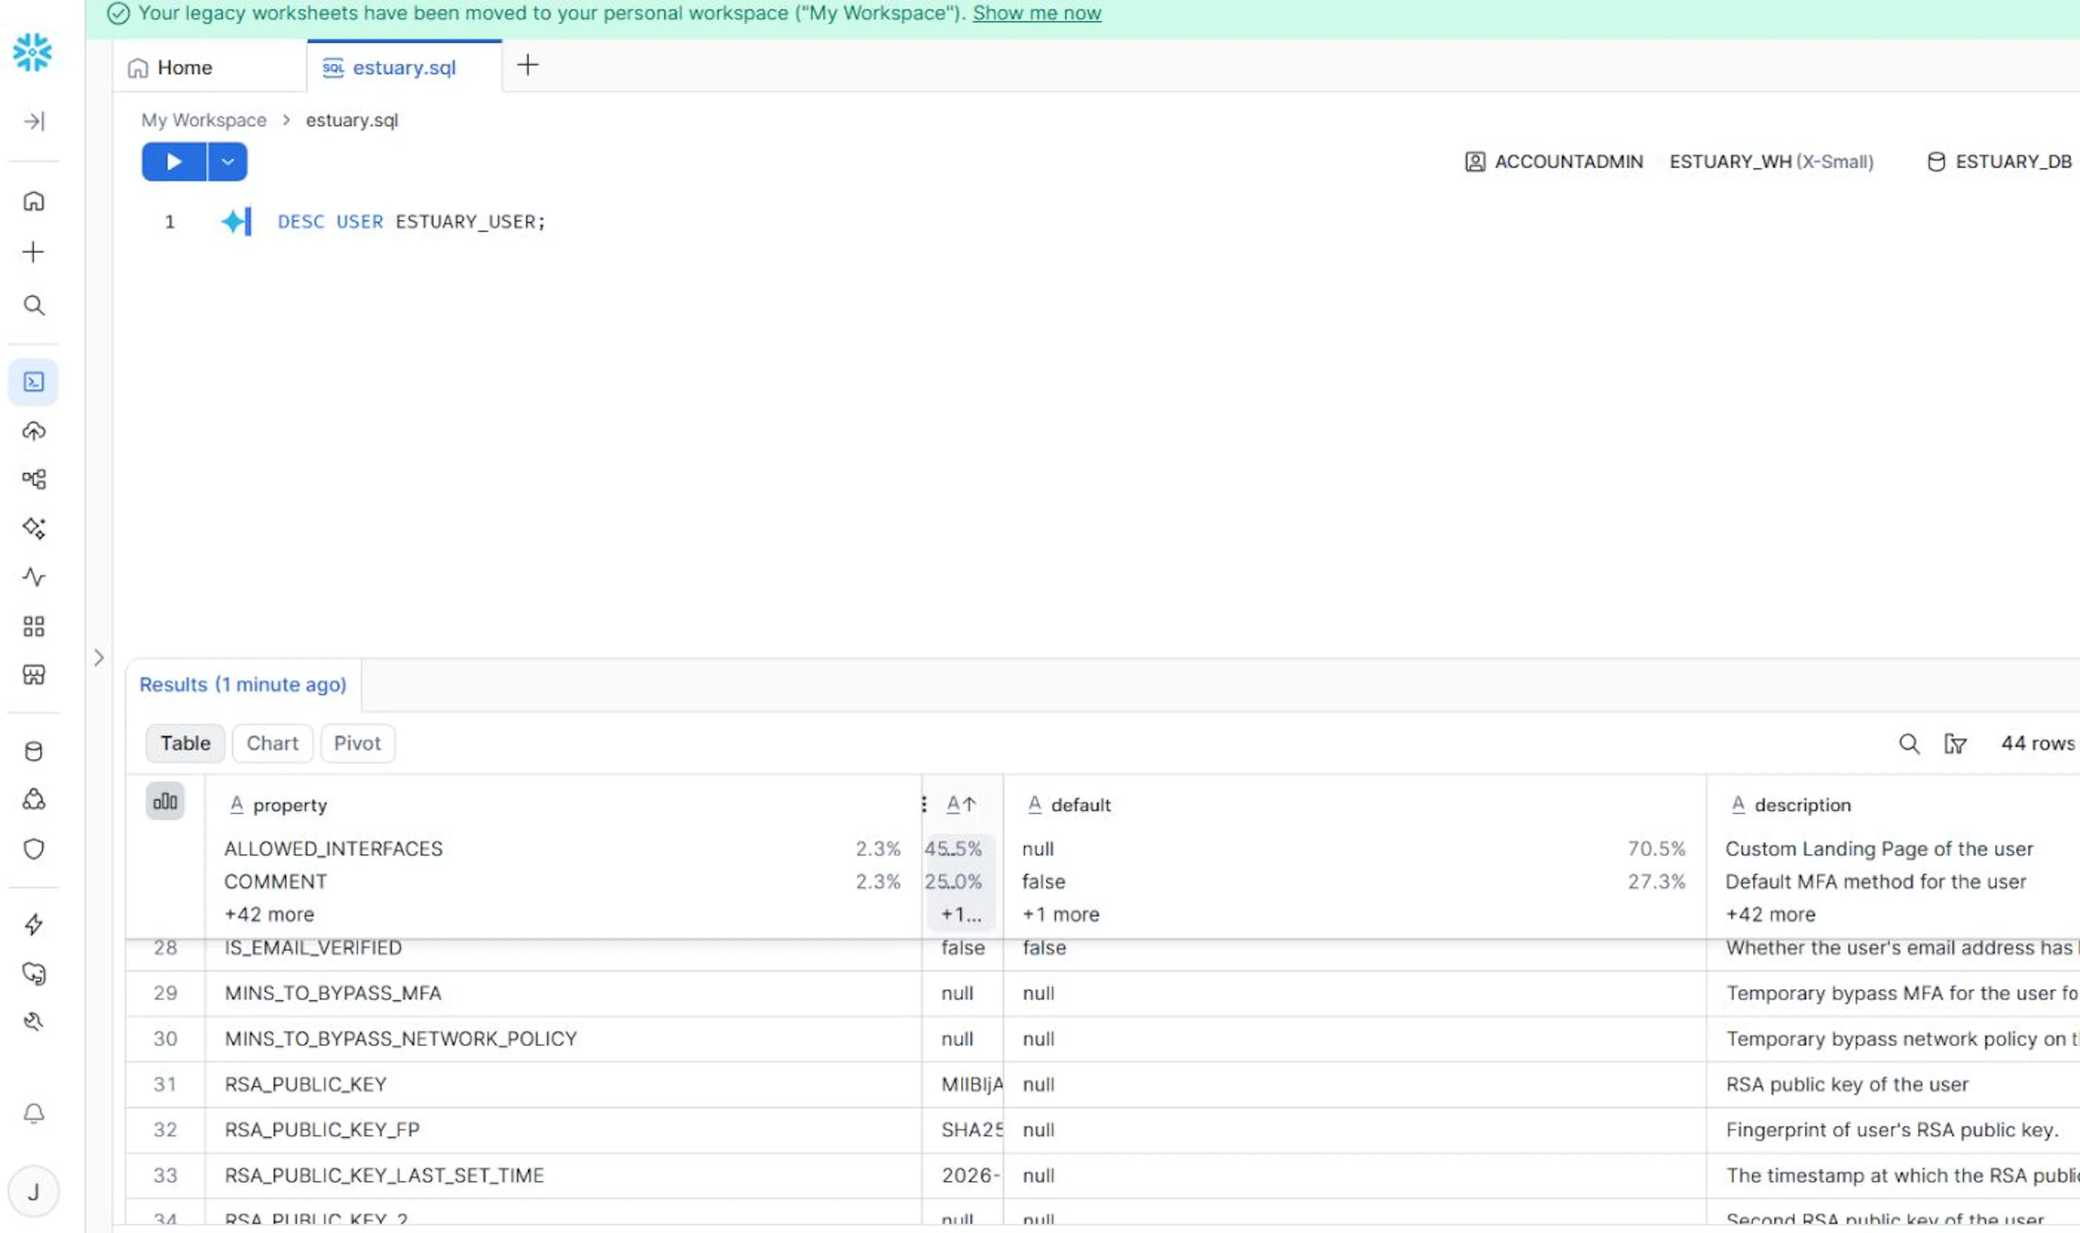This screenshot has width=2080, height=1233.
Task: Click the MINS_TO_BYPASS_MFA property cell
Action: (563, 994)
